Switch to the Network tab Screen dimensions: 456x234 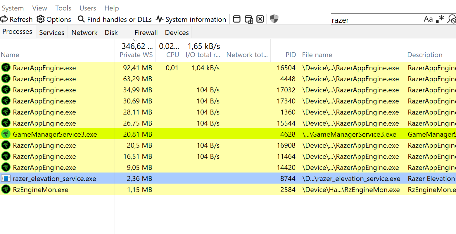84,32
